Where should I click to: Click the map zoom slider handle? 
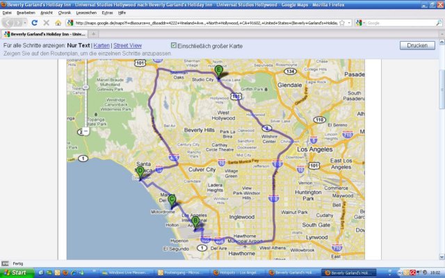tap(86, 87)
